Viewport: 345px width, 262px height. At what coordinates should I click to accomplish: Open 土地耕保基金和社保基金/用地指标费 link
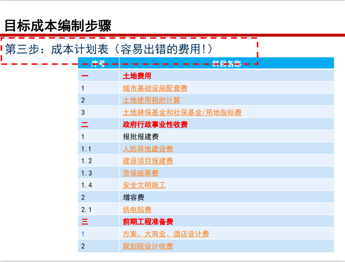point(182,112)
